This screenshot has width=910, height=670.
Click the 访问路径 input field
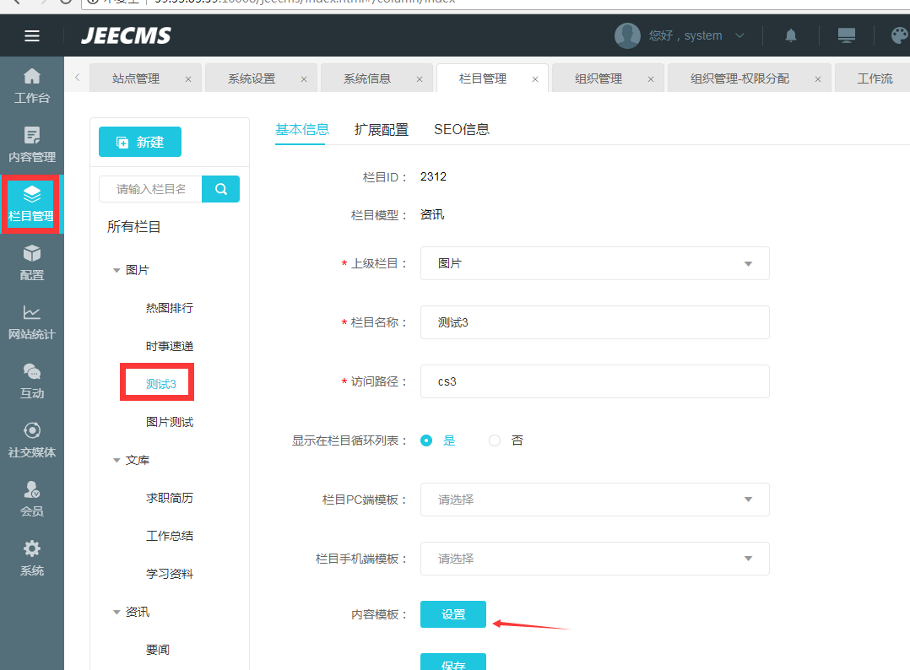tap(595, 381)
